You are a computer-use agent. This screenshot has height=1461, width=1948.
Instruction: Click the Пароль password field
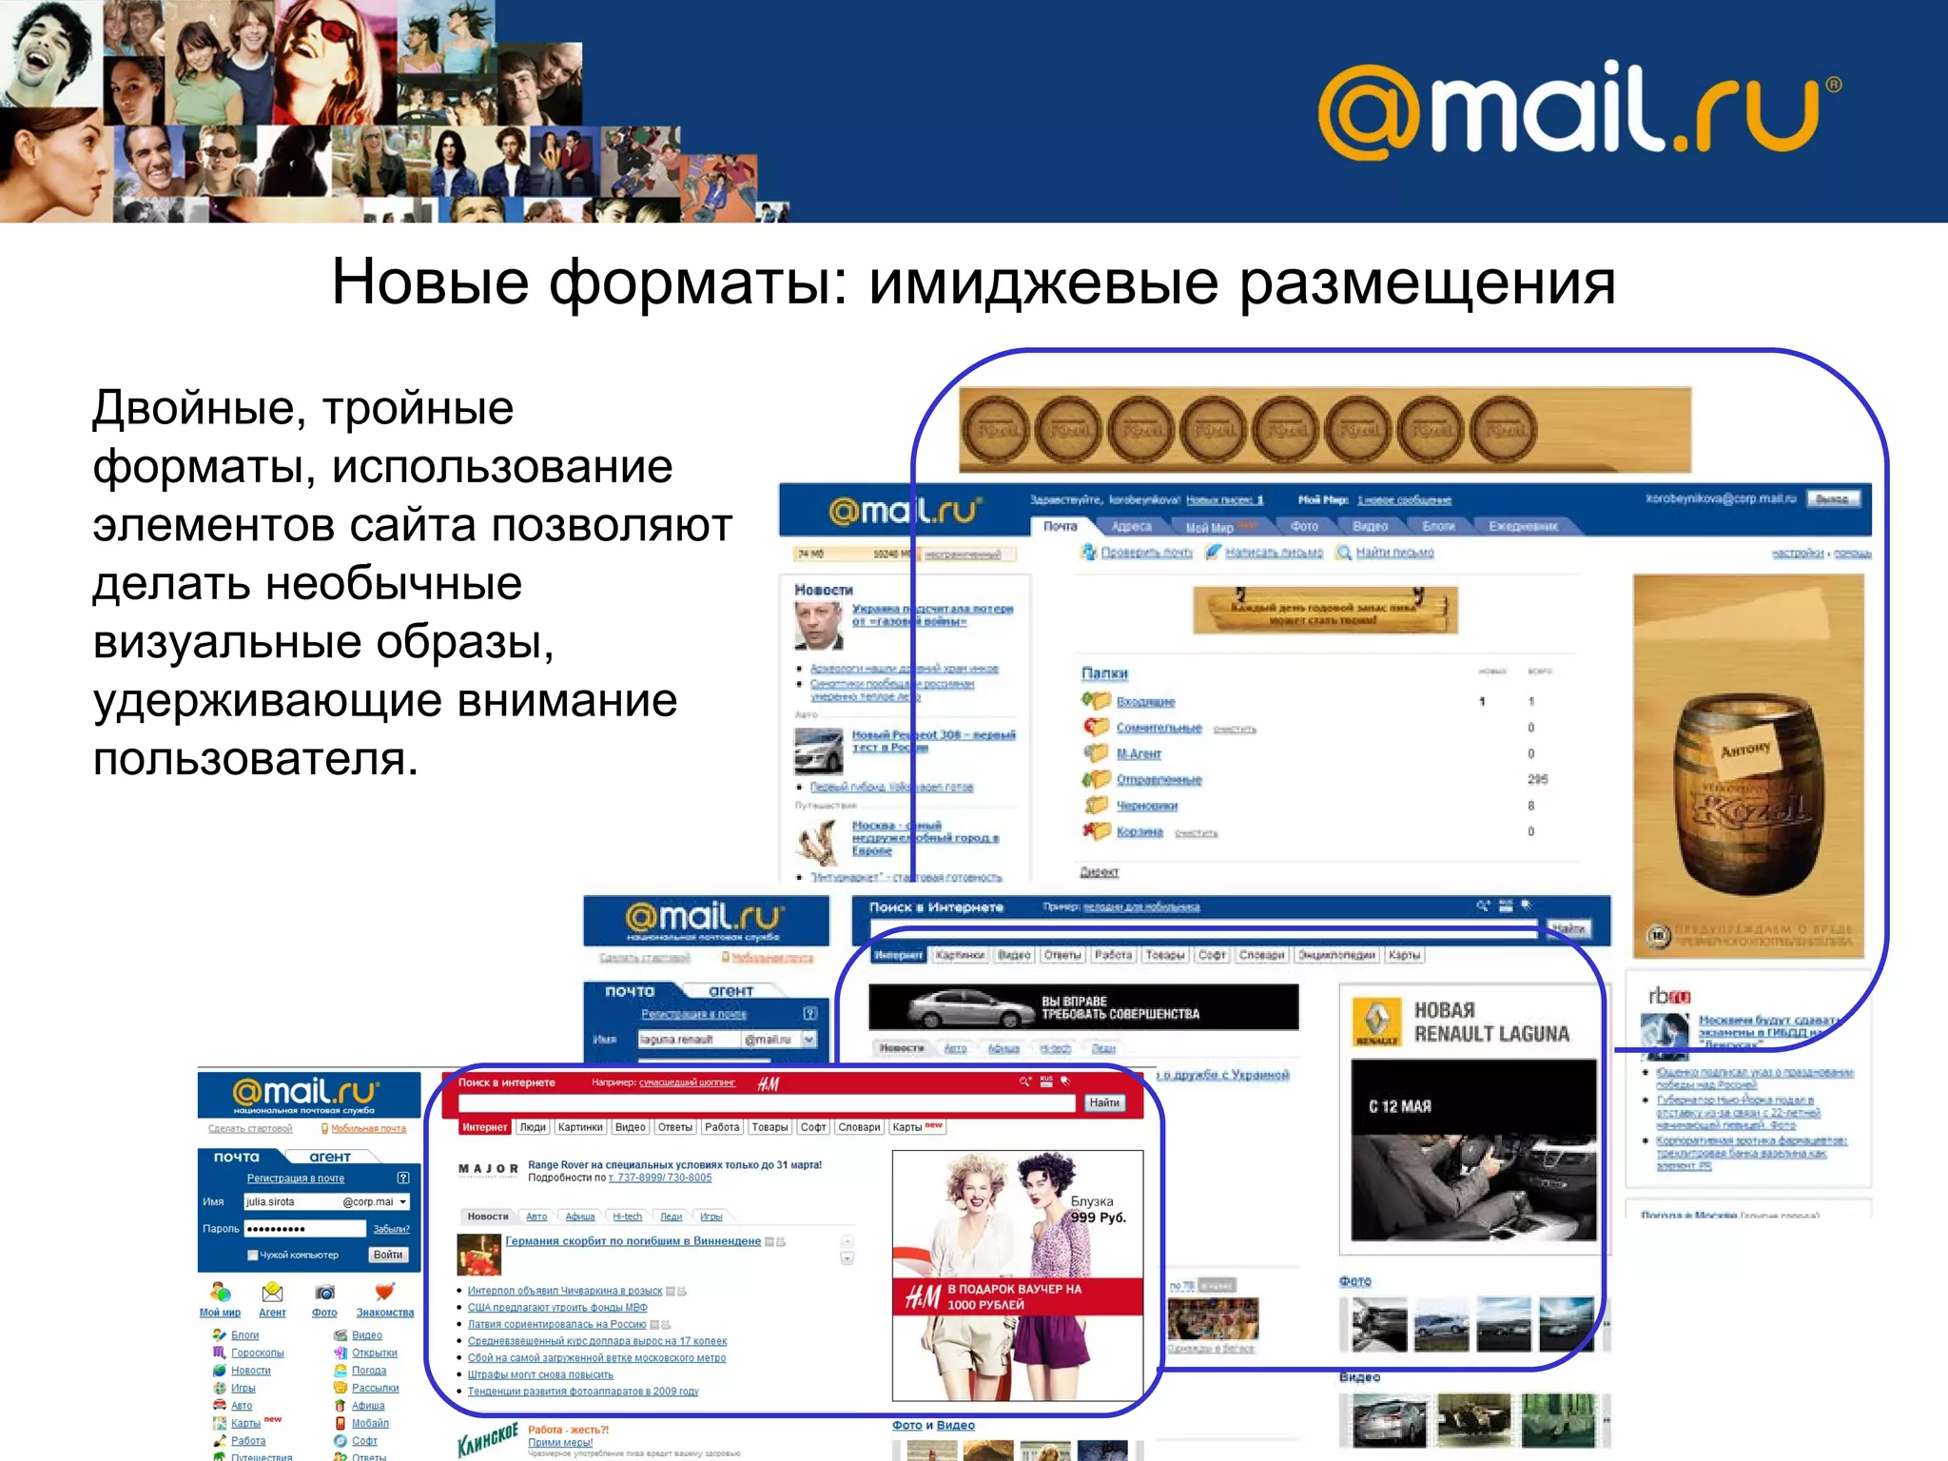(x=305, y=1229)
